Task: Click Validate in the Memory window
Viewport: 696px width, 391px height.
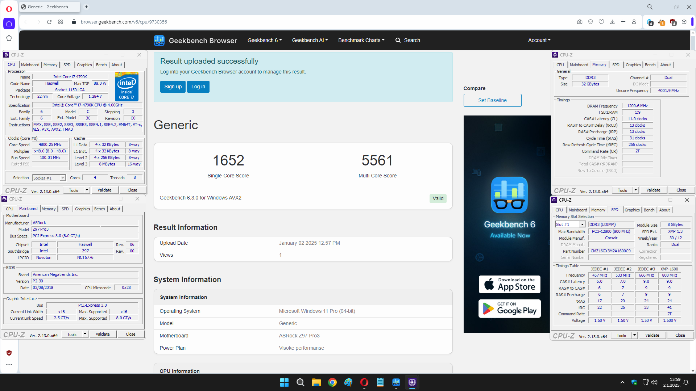Action: pyautogui.click(x=653, y=190)
